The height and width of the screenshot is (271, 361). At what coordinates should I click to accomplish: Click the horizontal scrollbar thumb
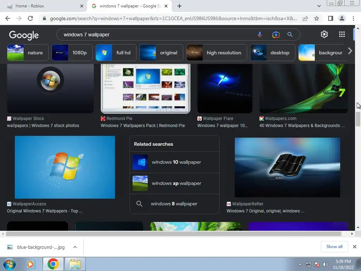pos(173,234)
